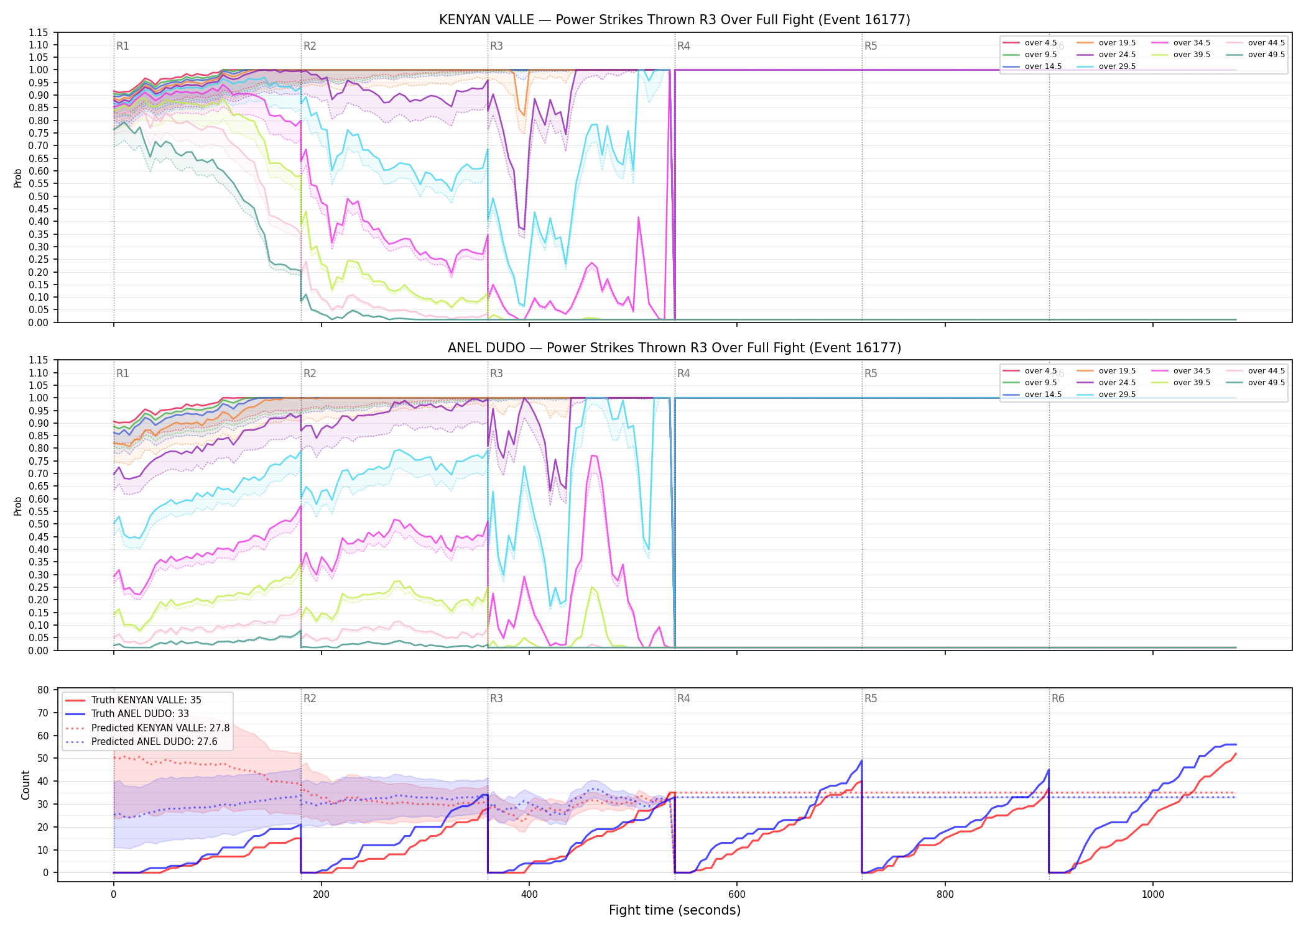Click 'Truth ANEL DUDO: 33' legend entry
The image size is (1306, 932).
127,714
